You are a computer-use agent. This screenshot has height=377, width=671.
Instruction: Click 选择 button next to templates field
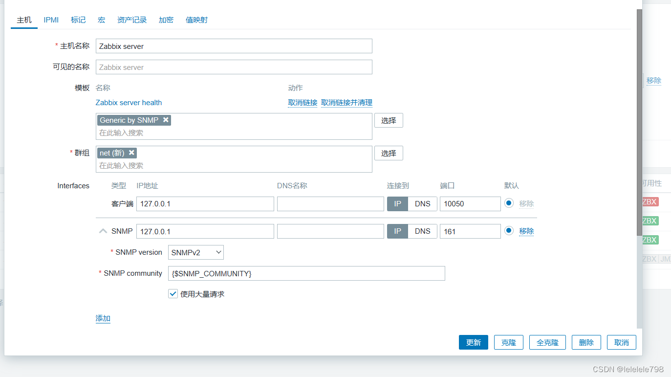click(x=389, y=120)
